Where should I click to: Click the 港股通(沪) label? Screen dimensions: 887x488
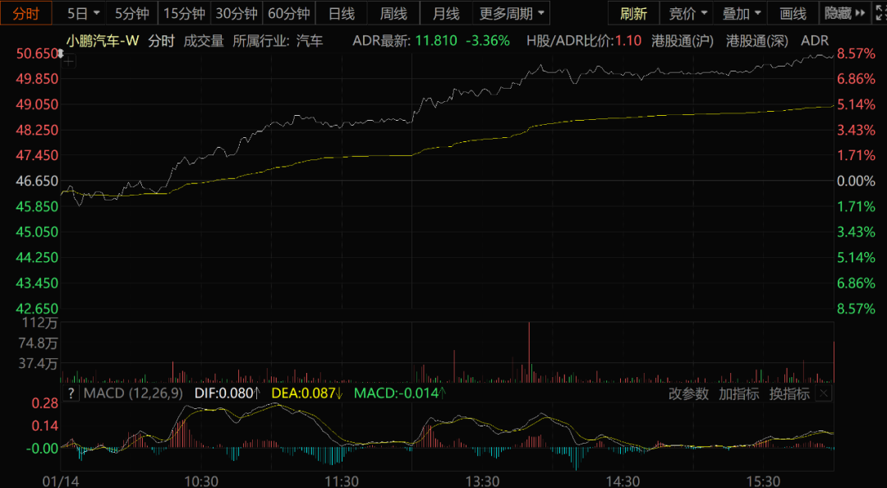coord(682,41)
